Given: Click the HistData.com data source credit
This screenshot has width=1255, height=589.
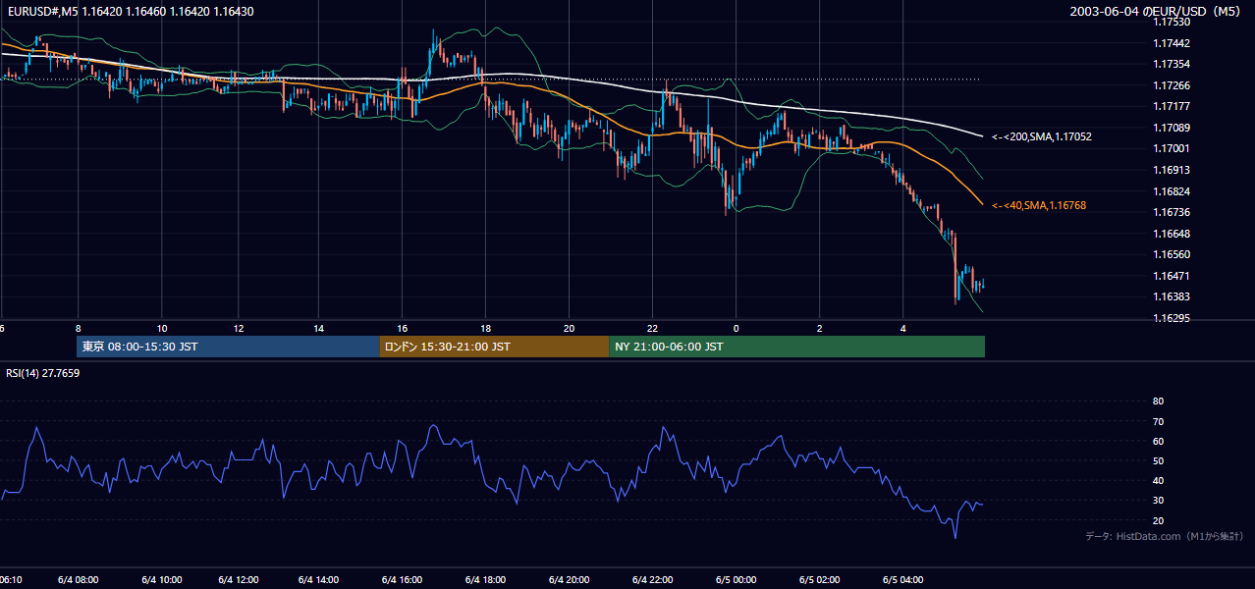Looking at the screenshot, I should pyautogui.click(x=1165, y=536).
